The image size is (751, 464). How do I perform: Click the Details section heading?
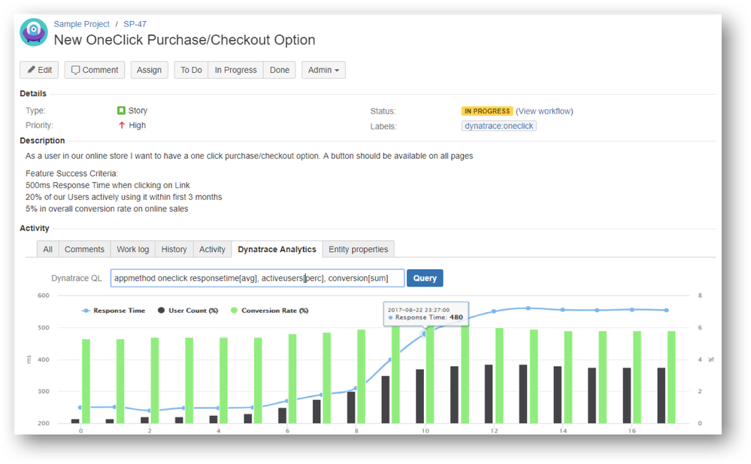pos(33,93)
